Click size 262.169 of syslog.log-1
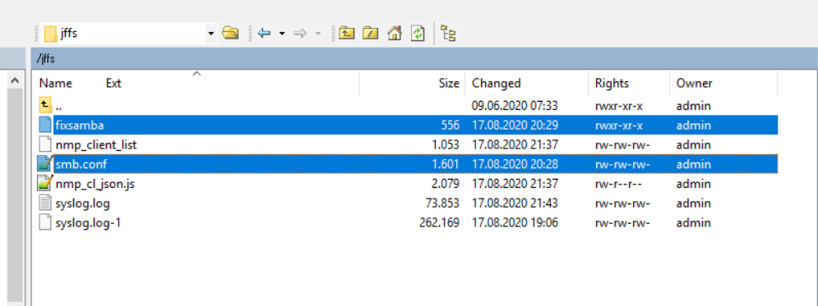The height and width of the screenshot is (306, 818). pyautogui.click(x=439, y=223)
